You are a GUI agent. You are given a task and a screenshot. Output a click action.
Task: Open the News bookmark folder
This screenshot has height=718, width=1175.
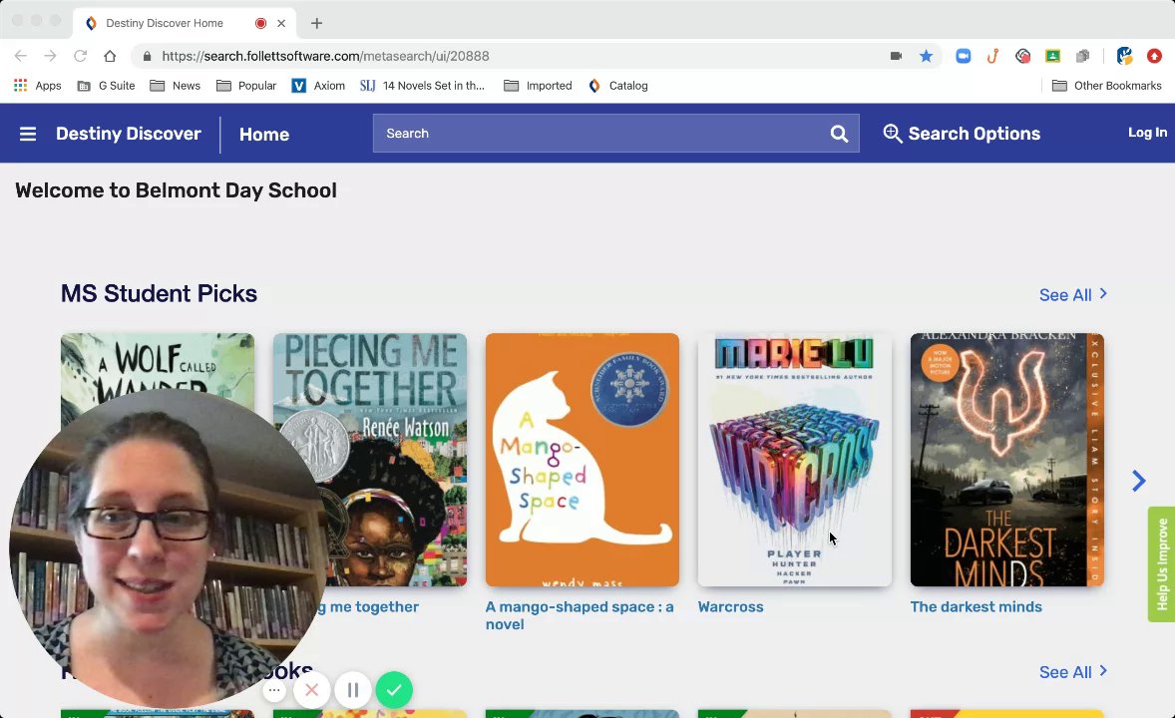pyautogui.click(x=176, y=86)
